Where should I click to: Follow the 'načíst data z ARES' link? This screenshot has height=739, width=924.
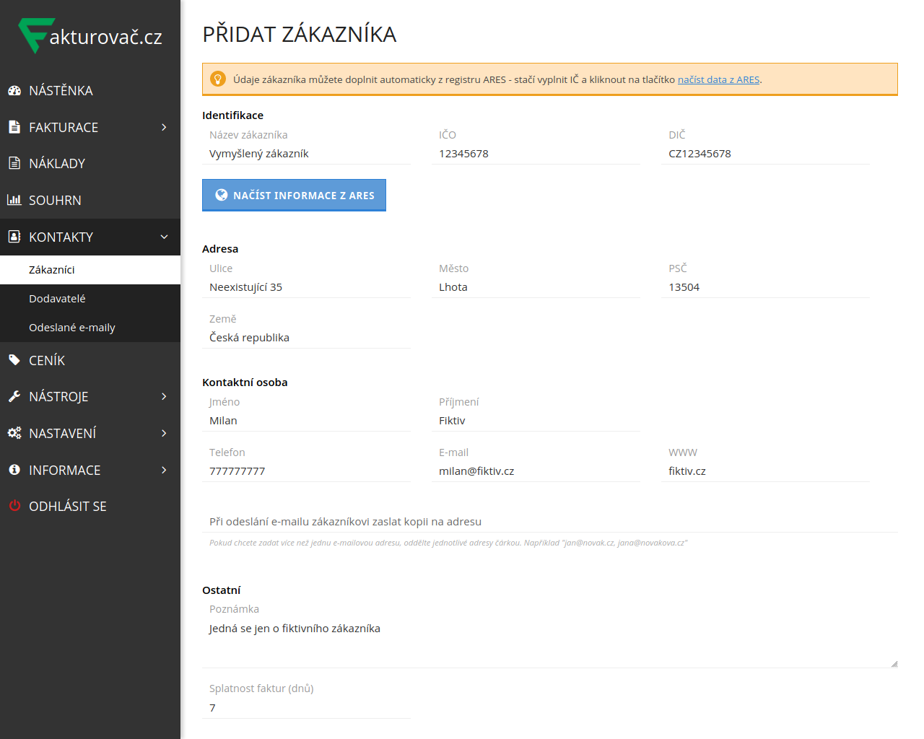coord(718,79)
